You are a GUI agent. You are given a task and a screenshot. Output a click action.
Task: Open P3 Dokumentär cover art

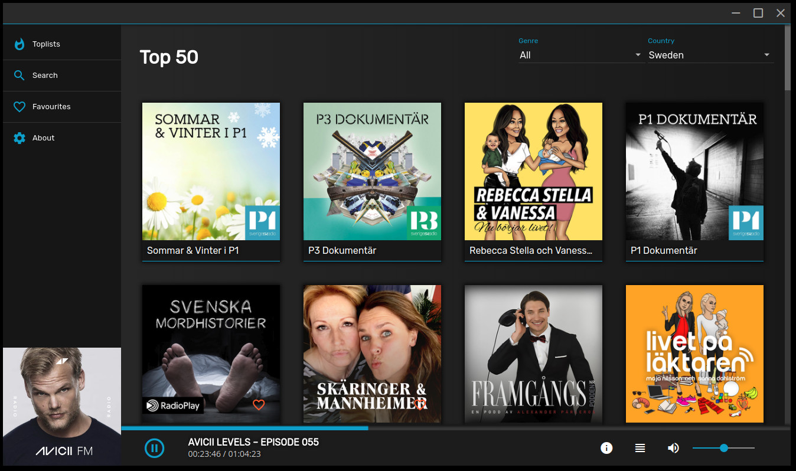click(372, 171)
